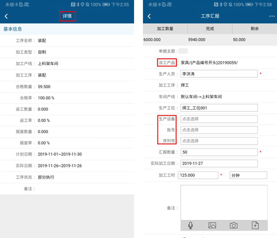Select the 加工数量 column tab

click(165, 29)
